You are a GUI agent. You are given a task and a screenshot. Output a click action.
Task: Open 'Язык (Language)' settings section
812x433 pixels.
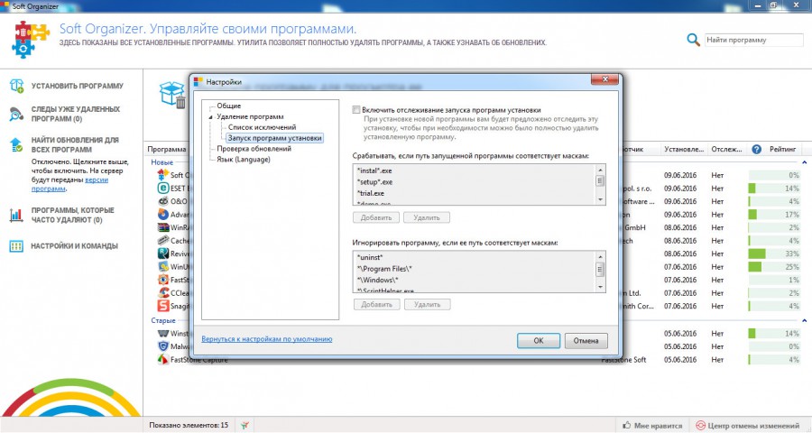coord(245,160)
